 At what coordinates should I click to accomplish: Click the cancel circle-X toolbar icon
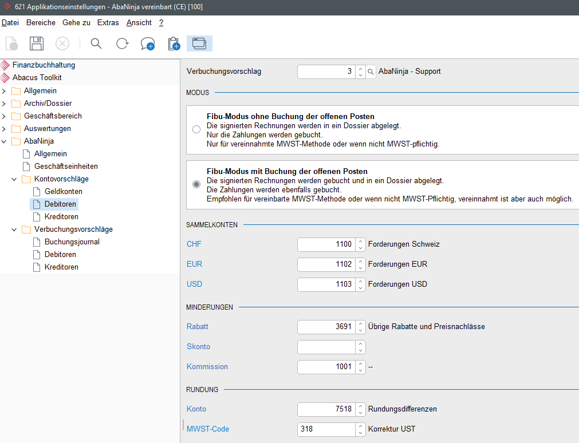tap(62, 43)
